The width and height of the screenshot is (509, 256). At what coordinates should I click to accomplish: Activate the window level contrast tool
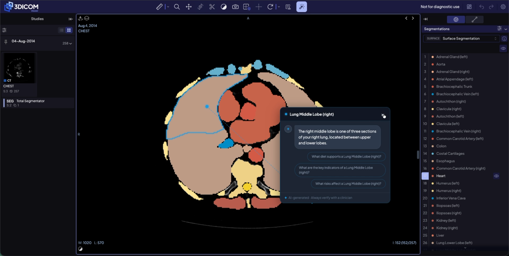point(224,7)
